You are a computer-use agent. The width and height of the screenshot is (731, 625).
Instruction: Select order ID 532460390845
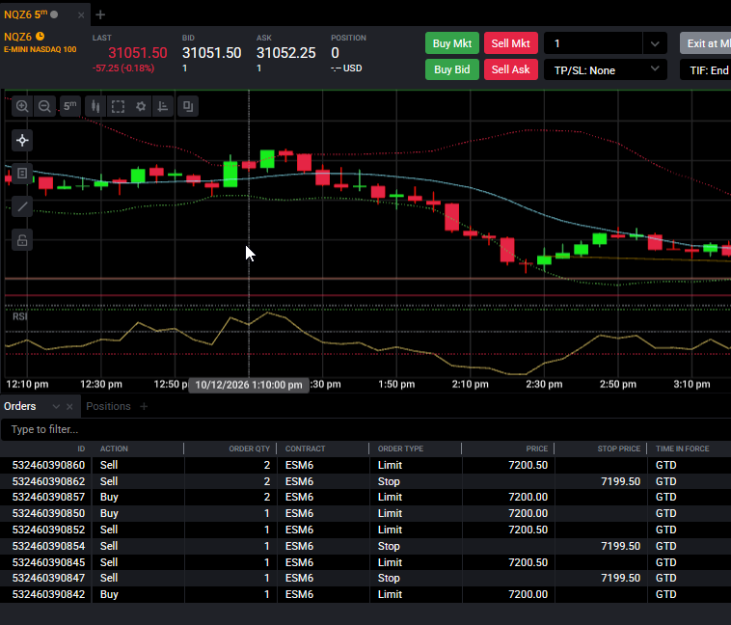pyautogui.click(x=48, y=562)
